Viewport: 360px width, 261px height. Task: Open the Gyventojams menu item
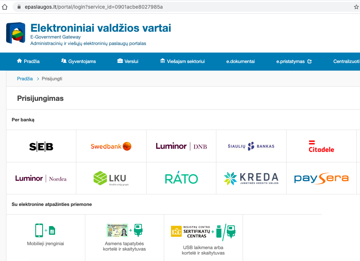click(x=78, y=61)
